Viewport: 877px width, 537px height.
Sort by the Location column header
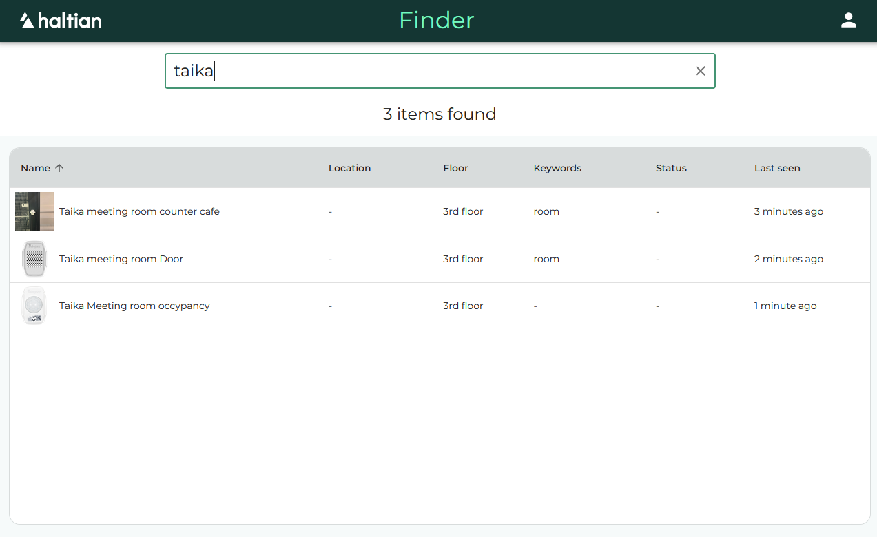coord(349,168)
